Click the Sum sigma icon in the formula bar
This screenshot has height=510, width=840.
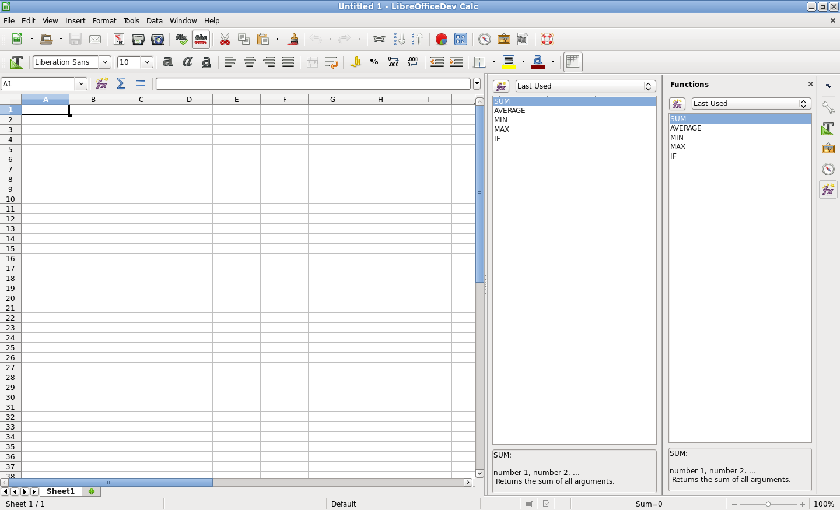pos(121,84)
